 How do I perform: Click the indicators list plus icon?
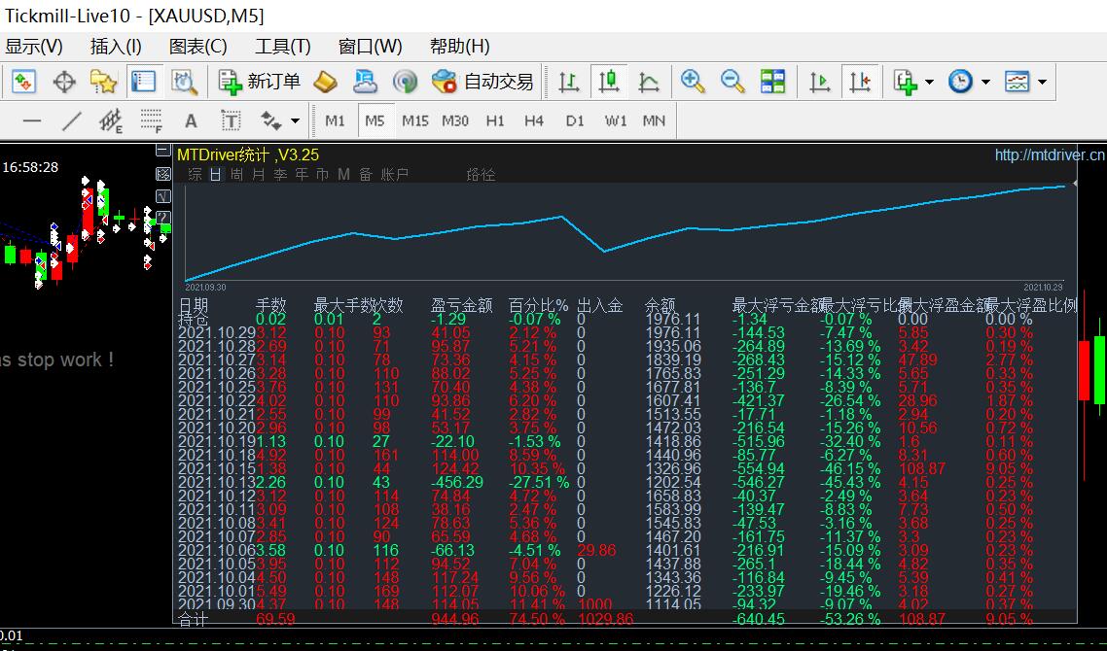click(906, 82)
